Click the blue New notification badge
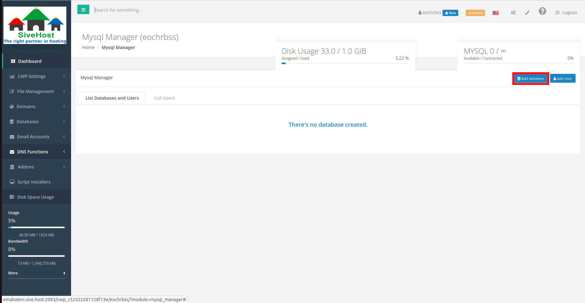This screenshot has height=303, width=585. (450, 13)
